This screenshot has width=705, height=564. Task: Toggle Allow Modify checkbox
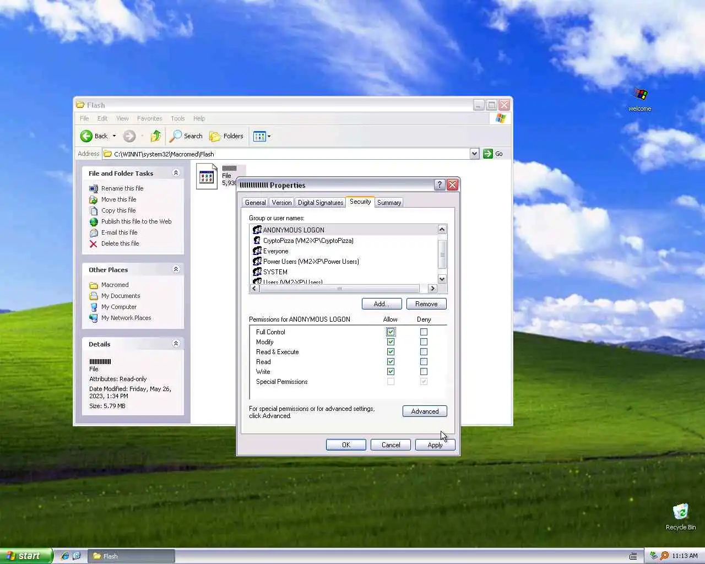coord(391,341)
